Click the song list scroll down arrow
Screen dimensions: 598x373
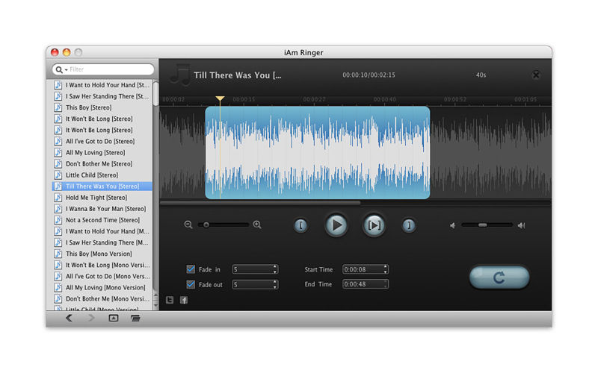[x=155, y=305]
